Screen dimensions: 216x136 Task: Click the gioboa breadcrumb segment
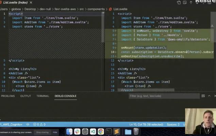click(x=16, y=9)
